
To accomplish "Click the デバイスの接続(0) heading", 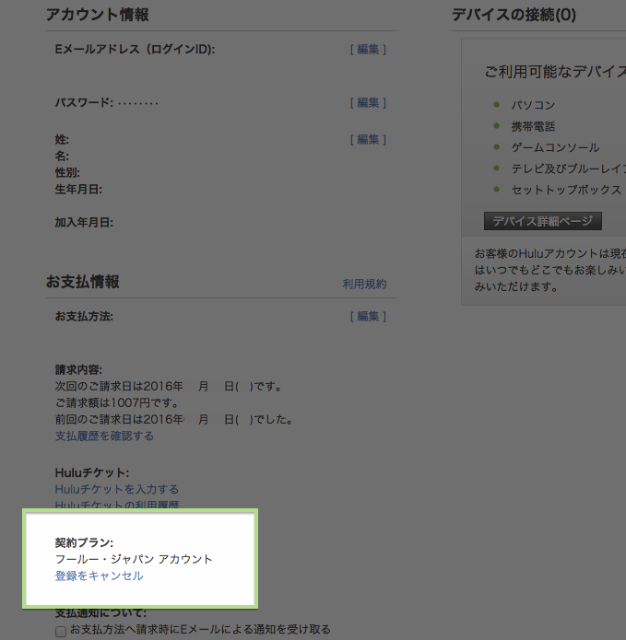I will tap(514, 15).
